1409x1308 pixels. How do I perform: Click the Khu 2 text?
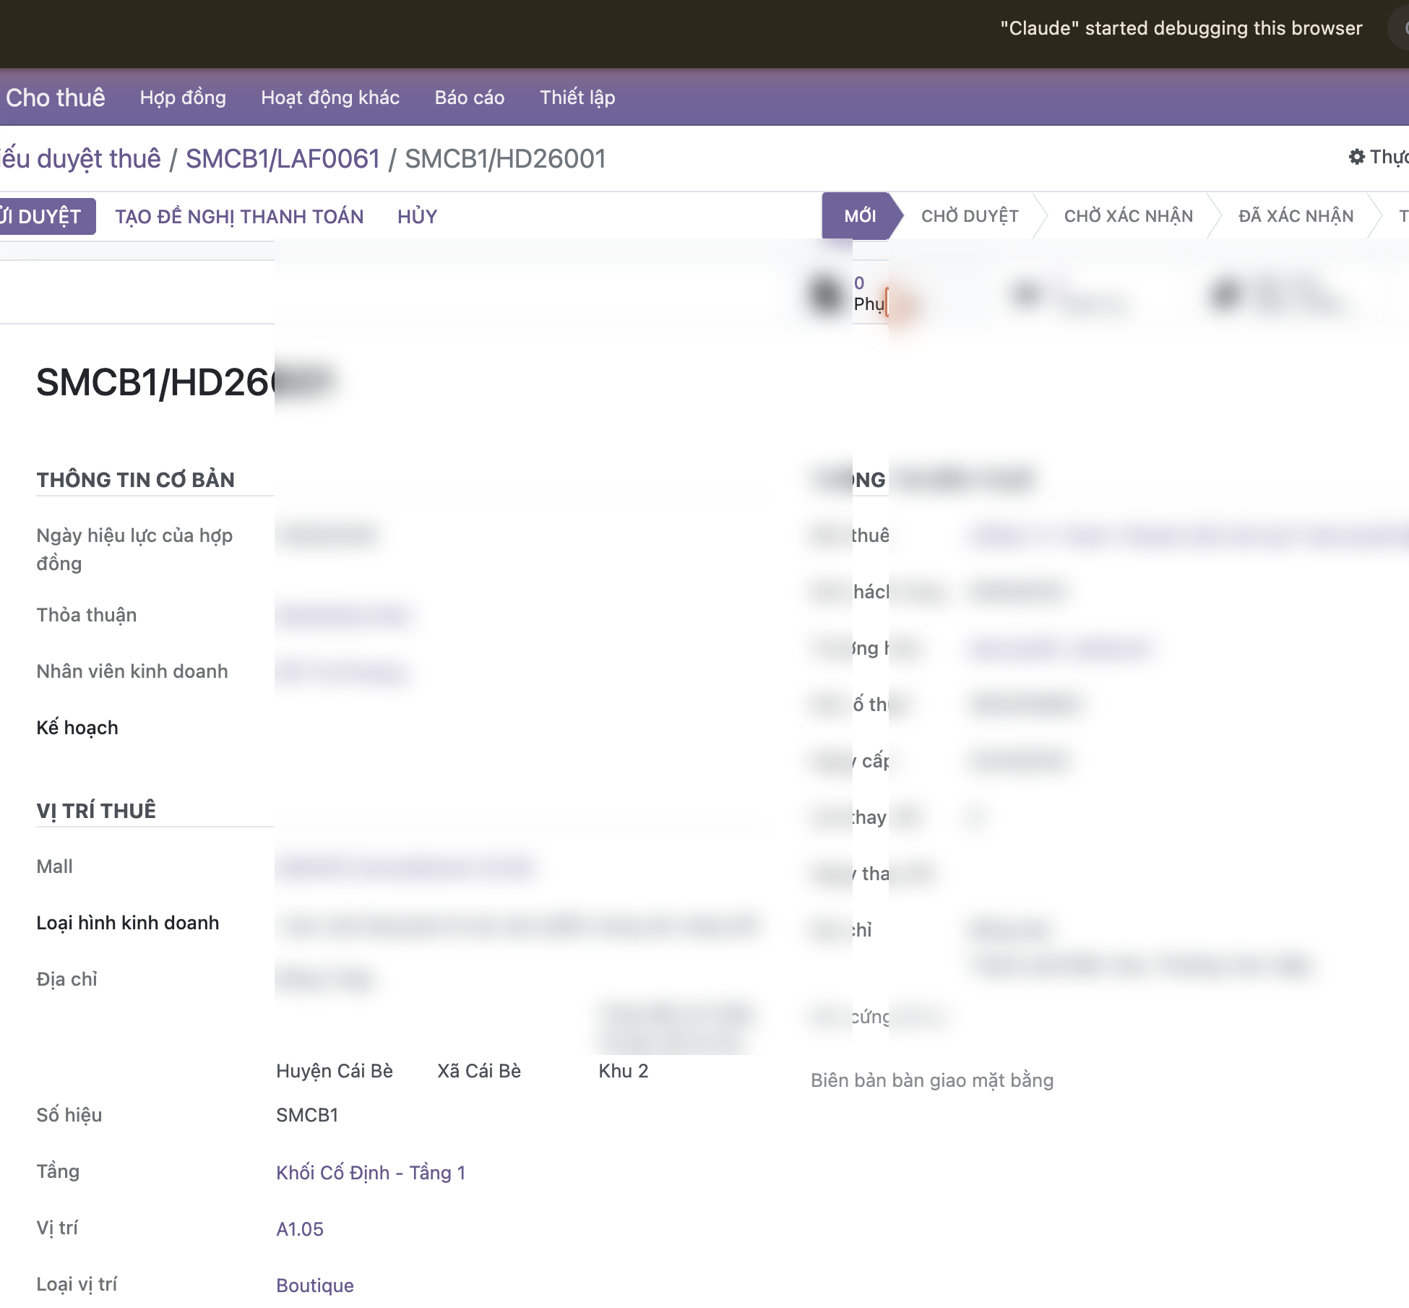click(x=624, y=1070)
